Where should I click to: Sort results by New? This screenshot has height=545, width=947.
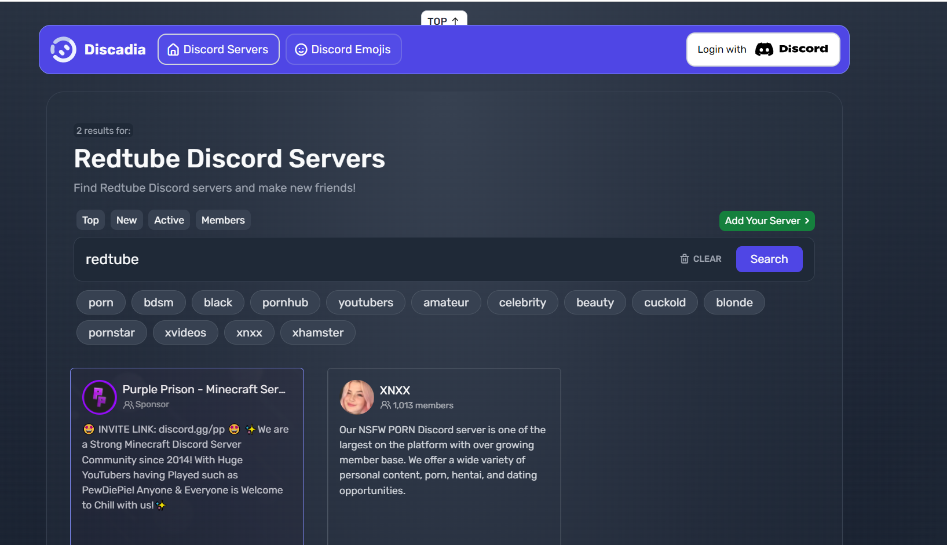click(126, 220)
